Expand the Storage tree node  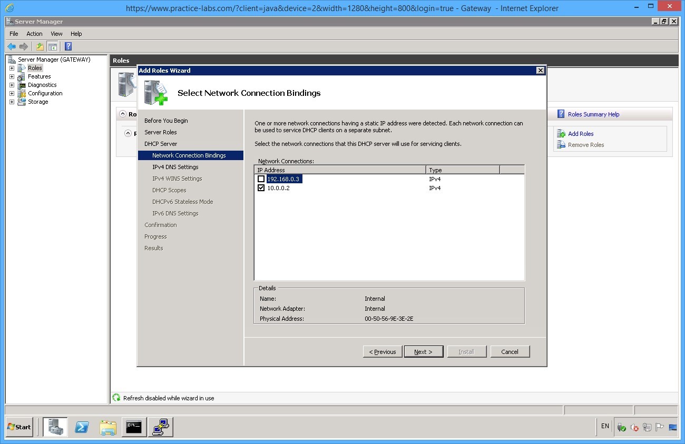pyautogui.click(x=12, y=102)
